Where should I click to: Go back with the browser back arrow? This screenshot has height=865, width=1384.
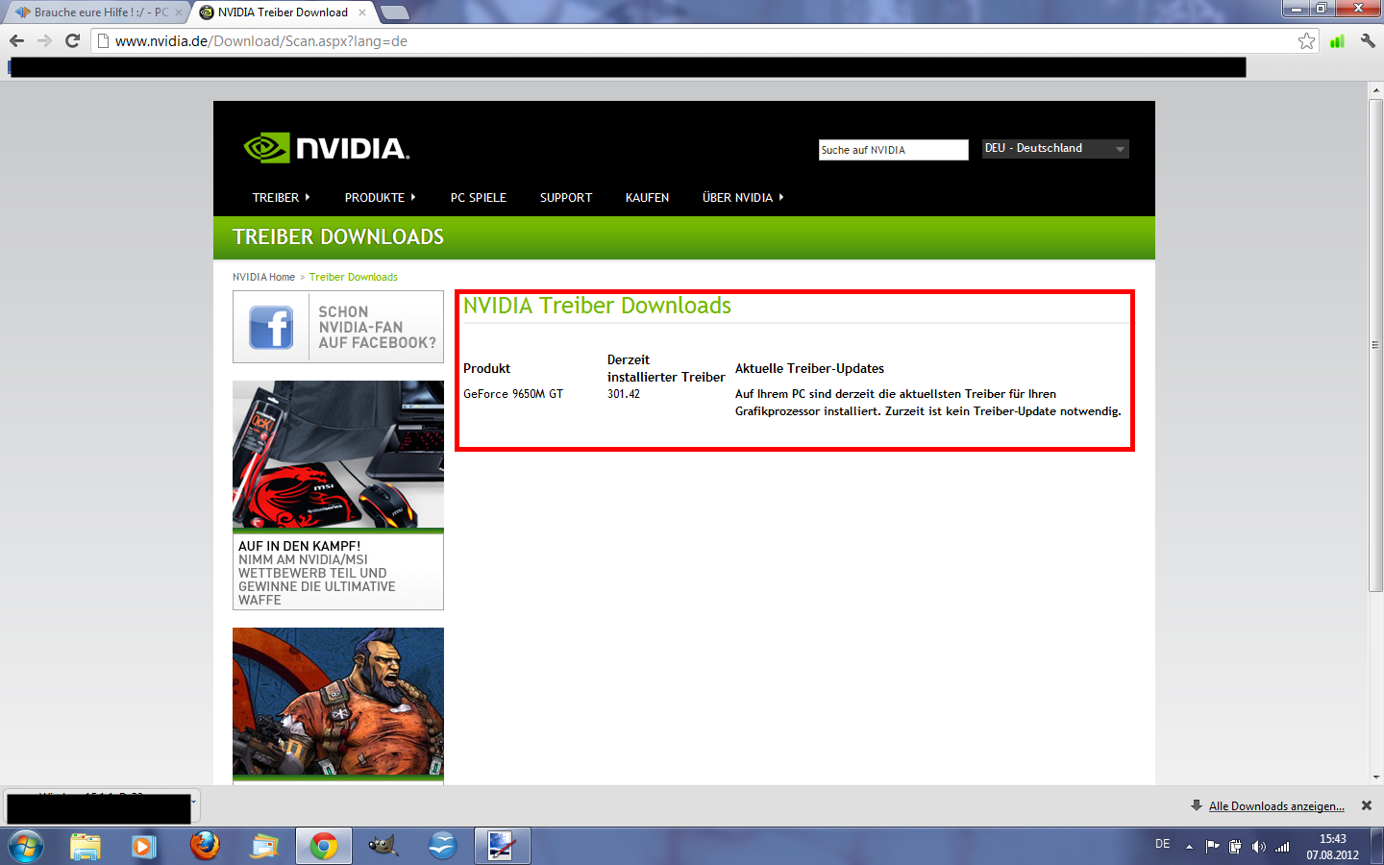click(x=16, y=40)
